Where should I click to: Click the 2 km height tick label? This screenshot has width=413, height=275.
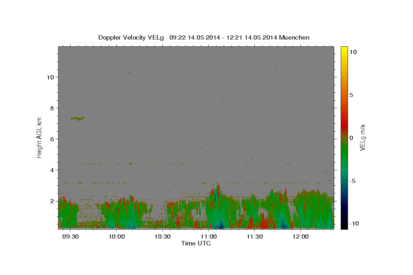tap(52, 201)
